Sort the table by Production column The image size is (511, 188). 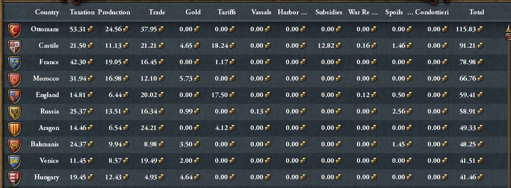(114, 12)
